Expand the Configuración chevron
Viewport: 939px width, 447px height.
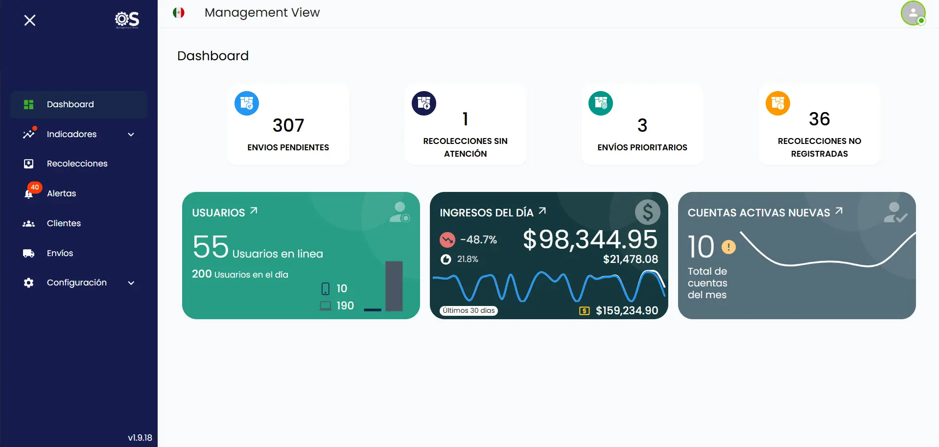(x=131, y=283)
